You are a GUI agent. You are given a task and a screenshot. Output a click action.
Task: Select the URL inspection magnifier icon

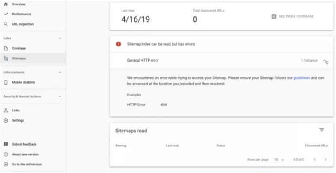pyautogui.click(x=6, y=24)
